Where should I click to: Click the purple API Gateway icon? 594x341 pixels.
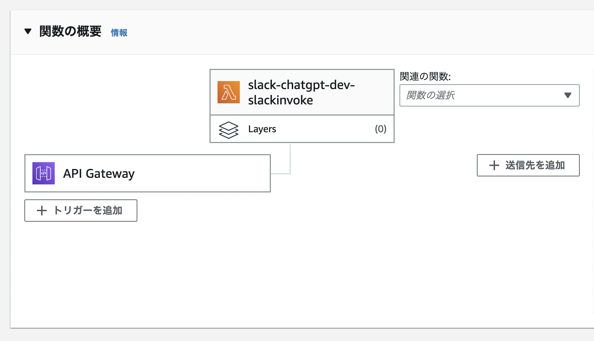pyautogui.click(x=44, y=173)
